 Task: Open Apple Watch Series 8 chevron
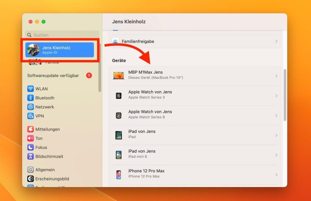pos(276,116)
